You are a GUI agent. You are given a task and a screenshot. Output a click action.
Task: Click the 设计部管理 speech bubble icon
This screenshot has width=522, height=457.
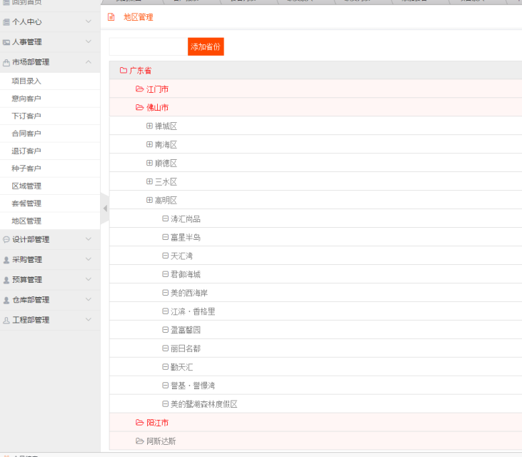pyautogui.click(x=6, y=240)
